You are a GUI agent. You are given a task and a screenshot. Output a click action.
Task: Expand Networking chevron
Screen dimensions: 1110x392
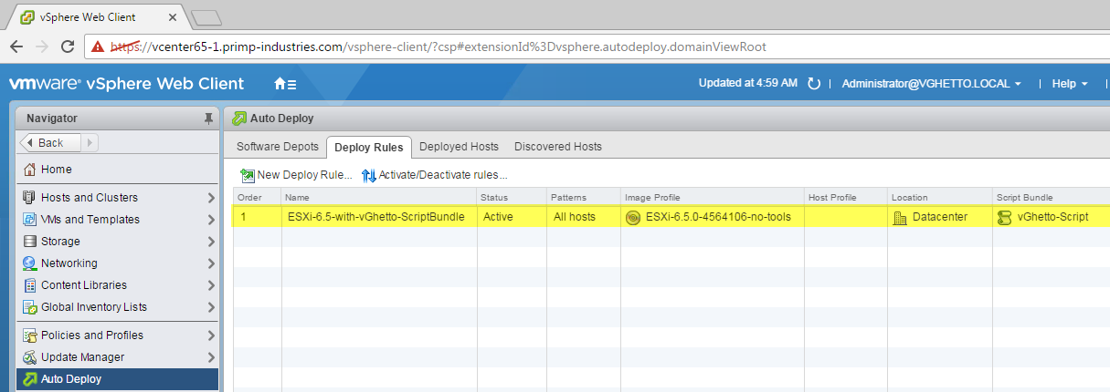pos(211,263)
